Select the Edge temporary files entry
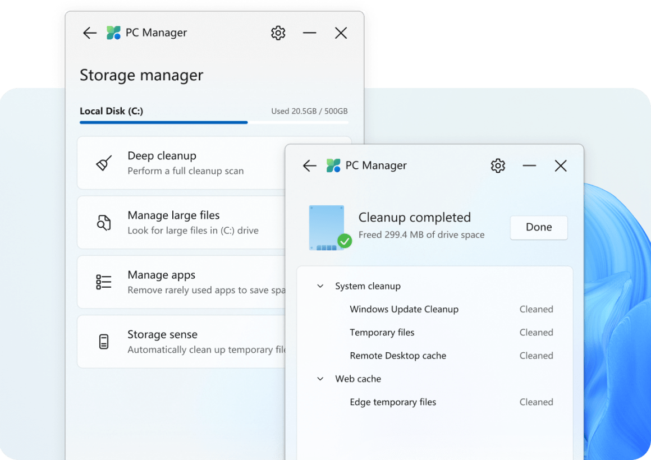This screenshot has width=651, height=460. pyautogui.click(x=392, y=402)
